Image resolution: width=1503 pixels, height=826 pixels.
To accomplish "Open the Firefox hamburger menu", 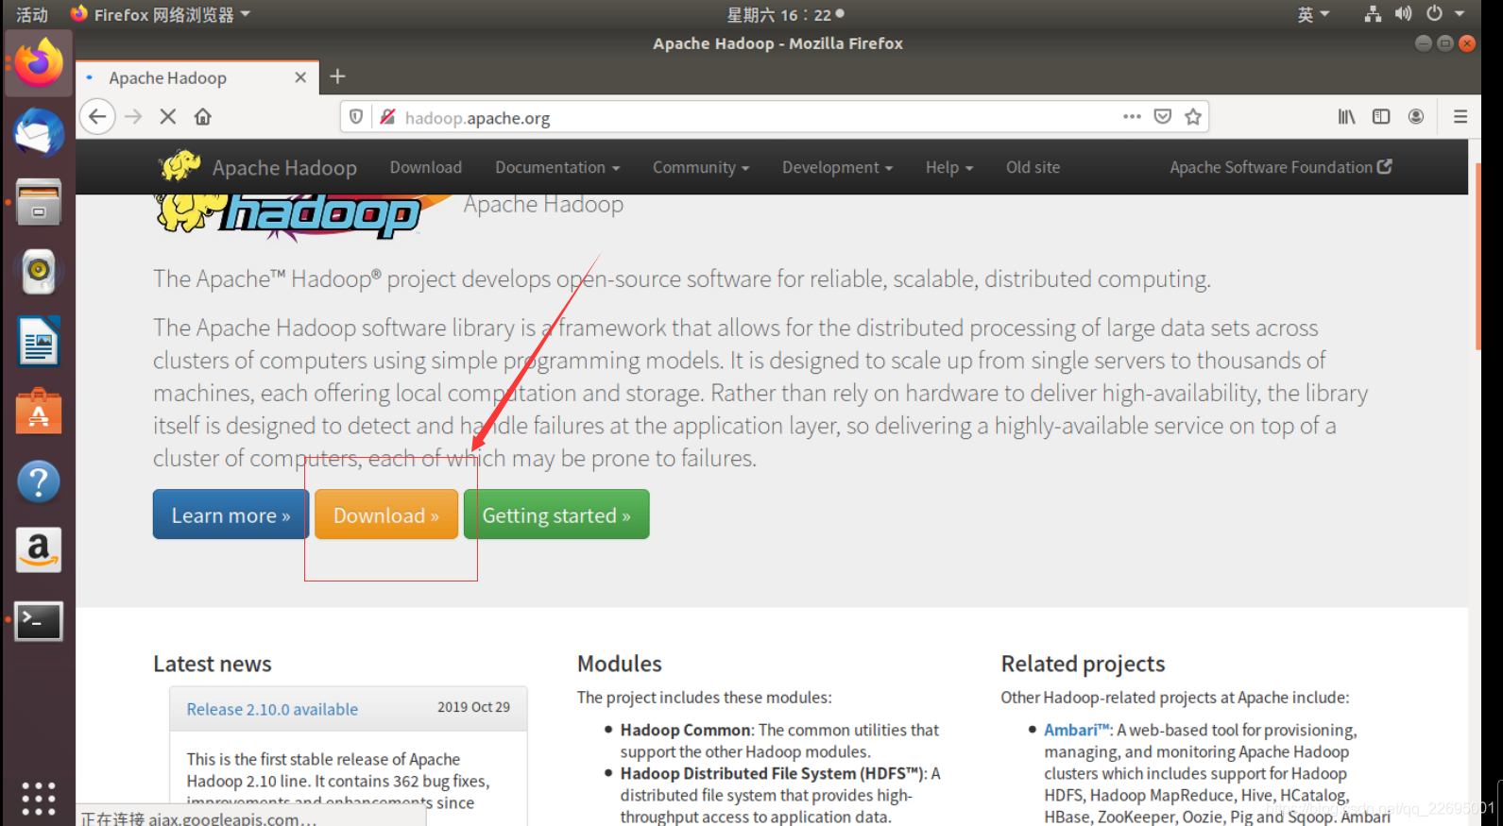I will click(x=1460, y=116).
